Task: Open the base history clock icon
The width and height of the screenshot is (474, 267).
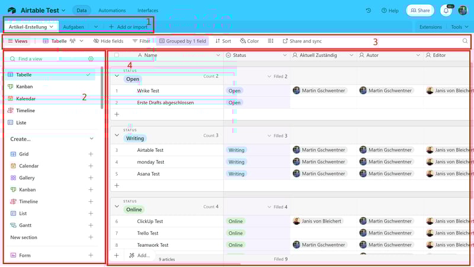Action: click(368, 10)
